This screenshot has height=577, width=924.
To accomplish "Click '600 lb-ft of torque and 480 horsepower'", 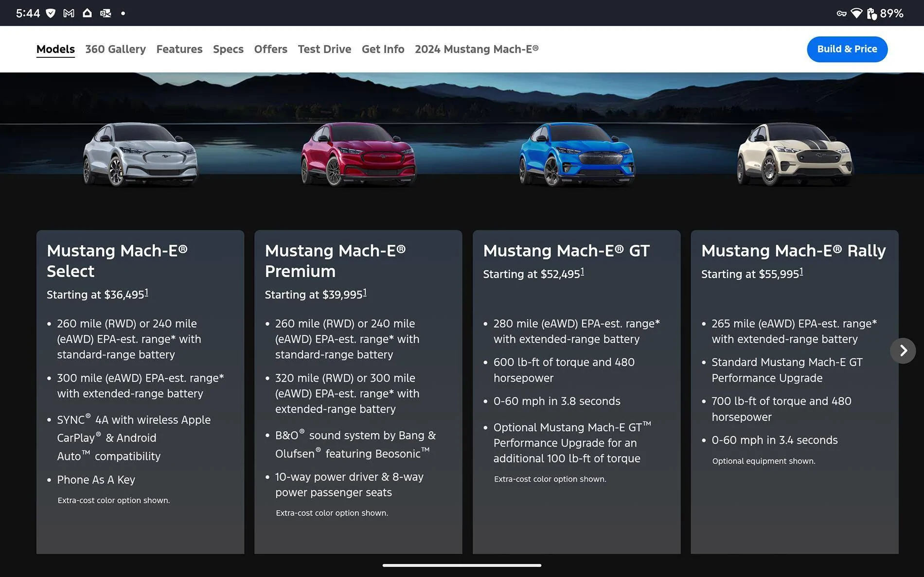I will pyautogui.click(x=564, y=370).
